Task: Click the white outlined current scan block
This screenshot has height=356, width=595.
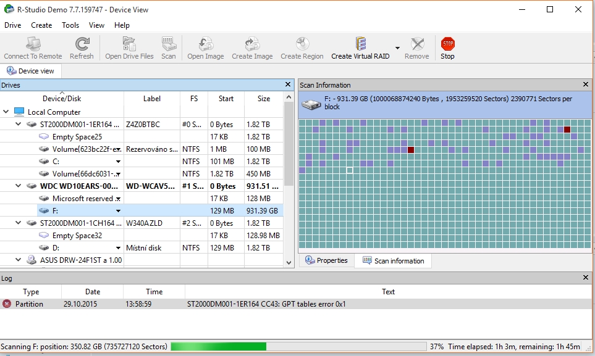Action: point(350,170)
